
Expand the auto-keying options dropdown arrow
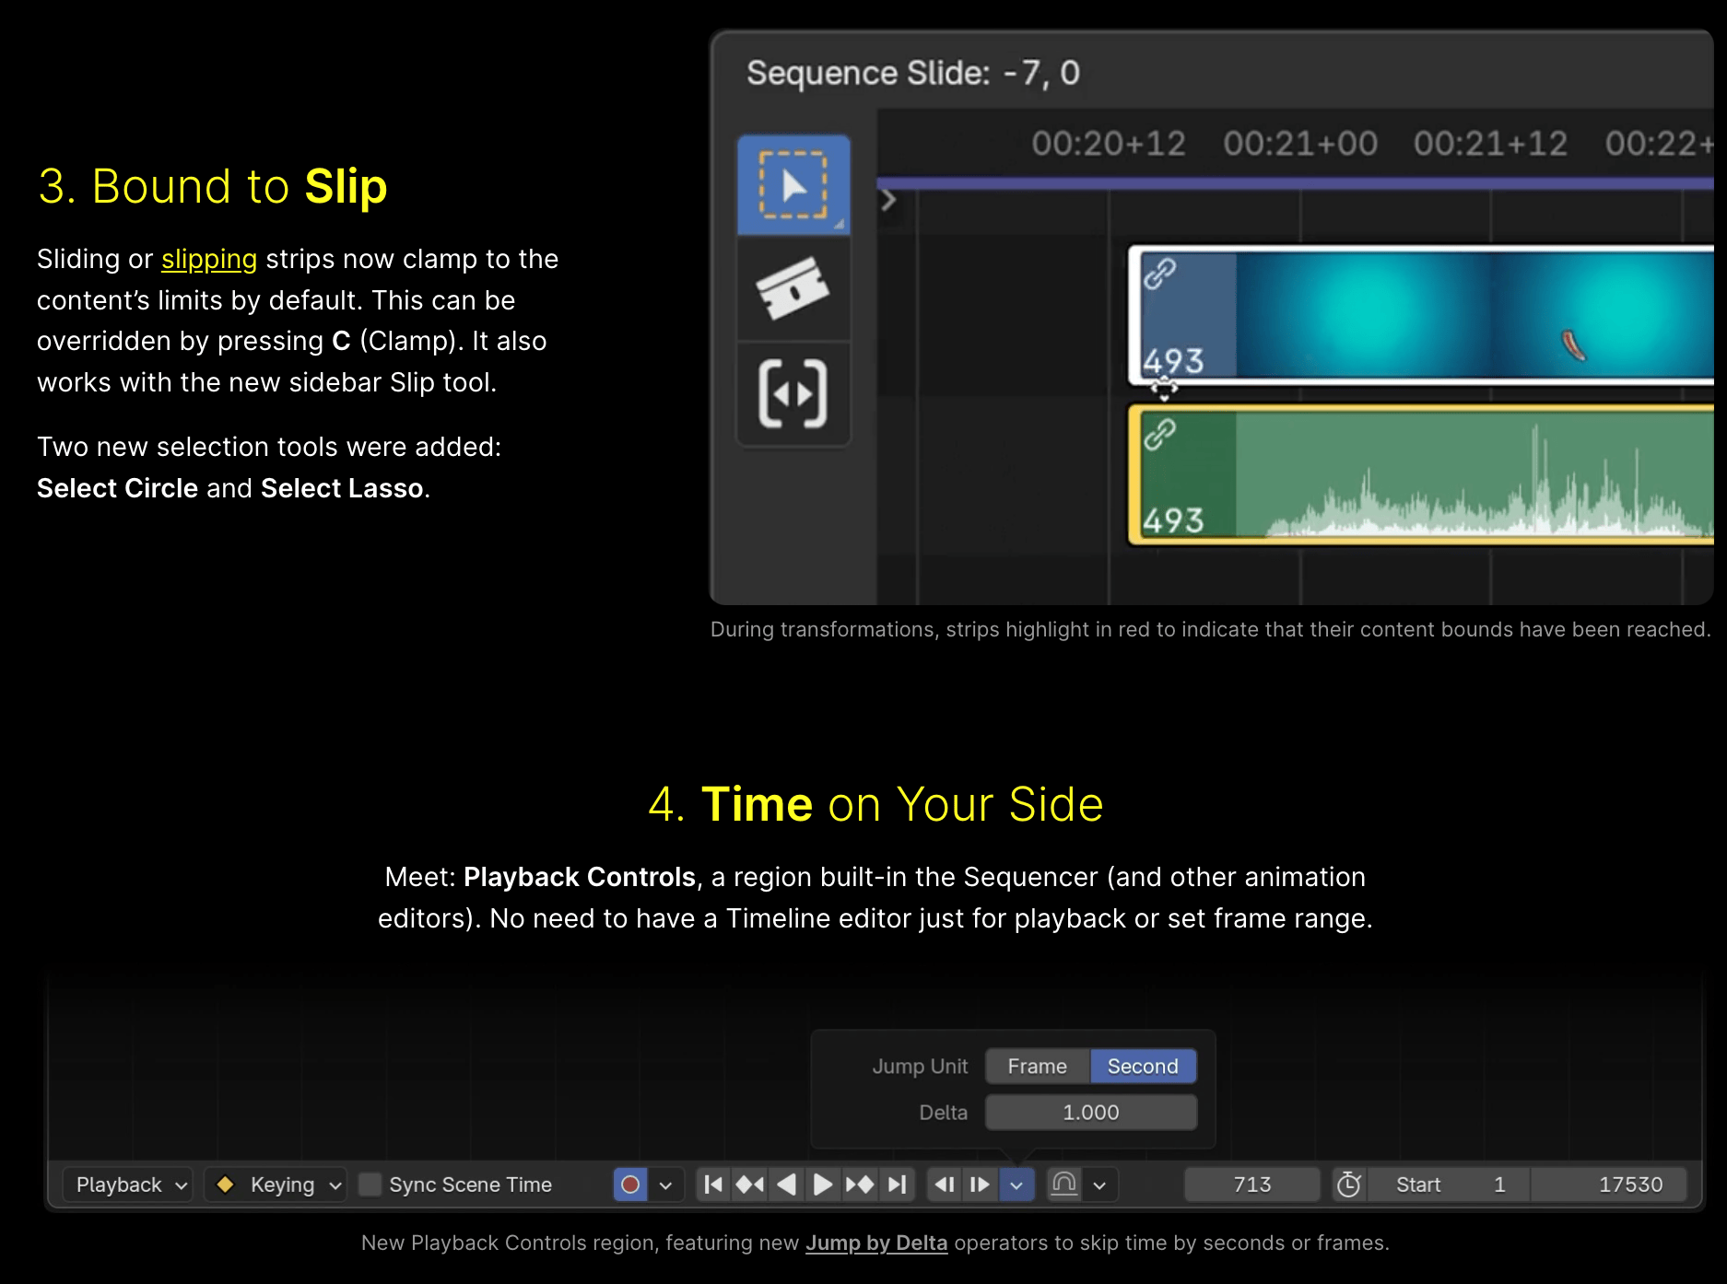pos(665,1185)
